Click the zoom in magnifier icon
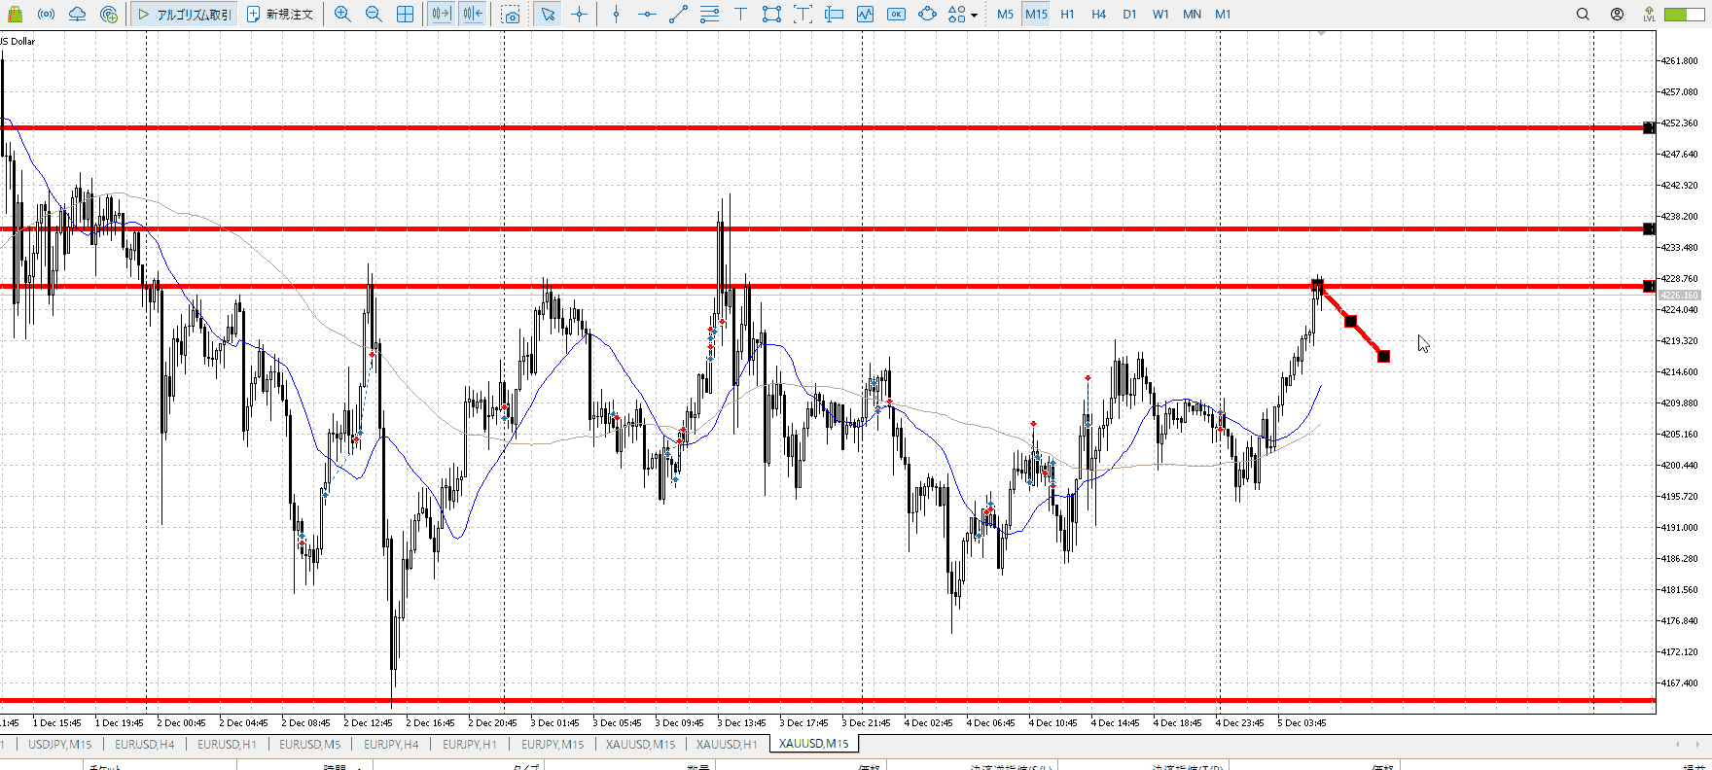Screen dimensions: 1712x770 tap(342, 15)
